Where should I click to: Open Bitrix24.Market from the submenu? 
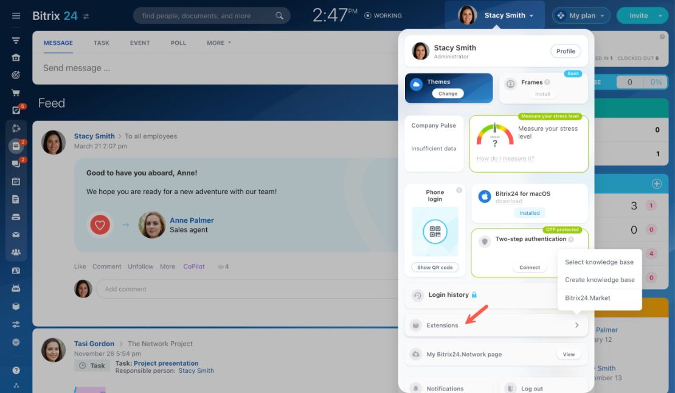click(587, 298)
